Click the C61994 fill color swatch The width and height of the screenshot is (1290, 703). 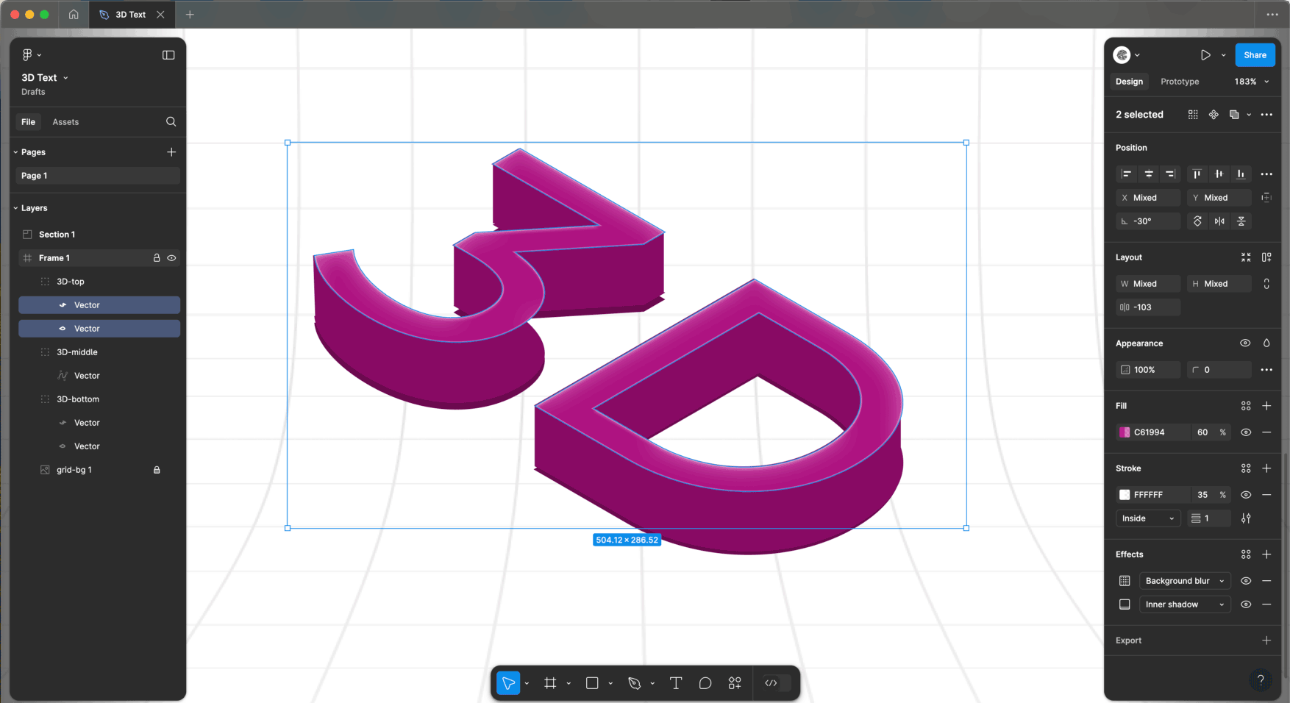pyautogui.click(x=1125, y=432)
